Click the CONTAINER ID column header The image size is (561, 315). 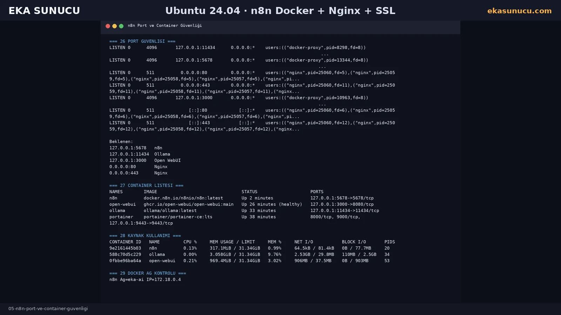pyautogui.click(x=125, y=242)
